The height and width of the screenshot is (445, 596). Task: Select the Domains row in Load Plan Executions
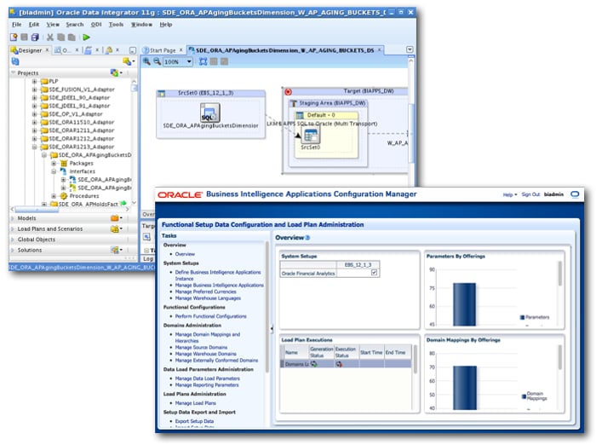click(346, 364)
